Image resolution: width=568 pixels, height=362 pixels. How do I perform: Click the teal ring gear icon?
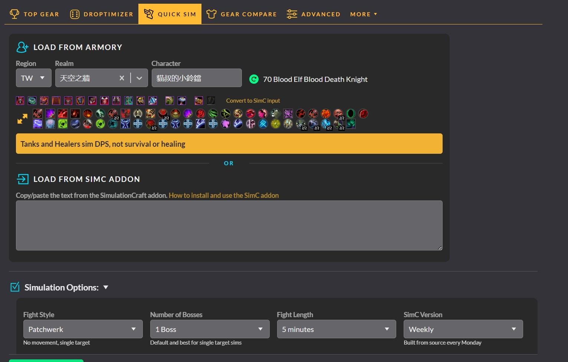click(32, 100)
